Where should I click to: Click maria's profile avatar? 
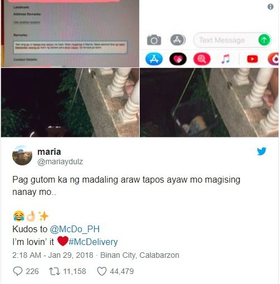(x=22, y=155)
